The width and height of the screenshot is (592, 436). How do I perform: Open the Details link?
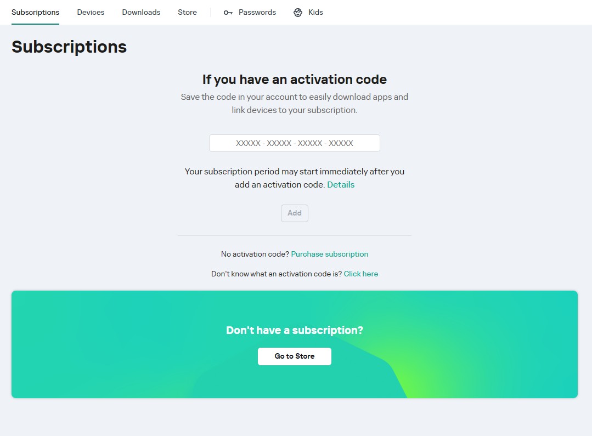point(341,185)
